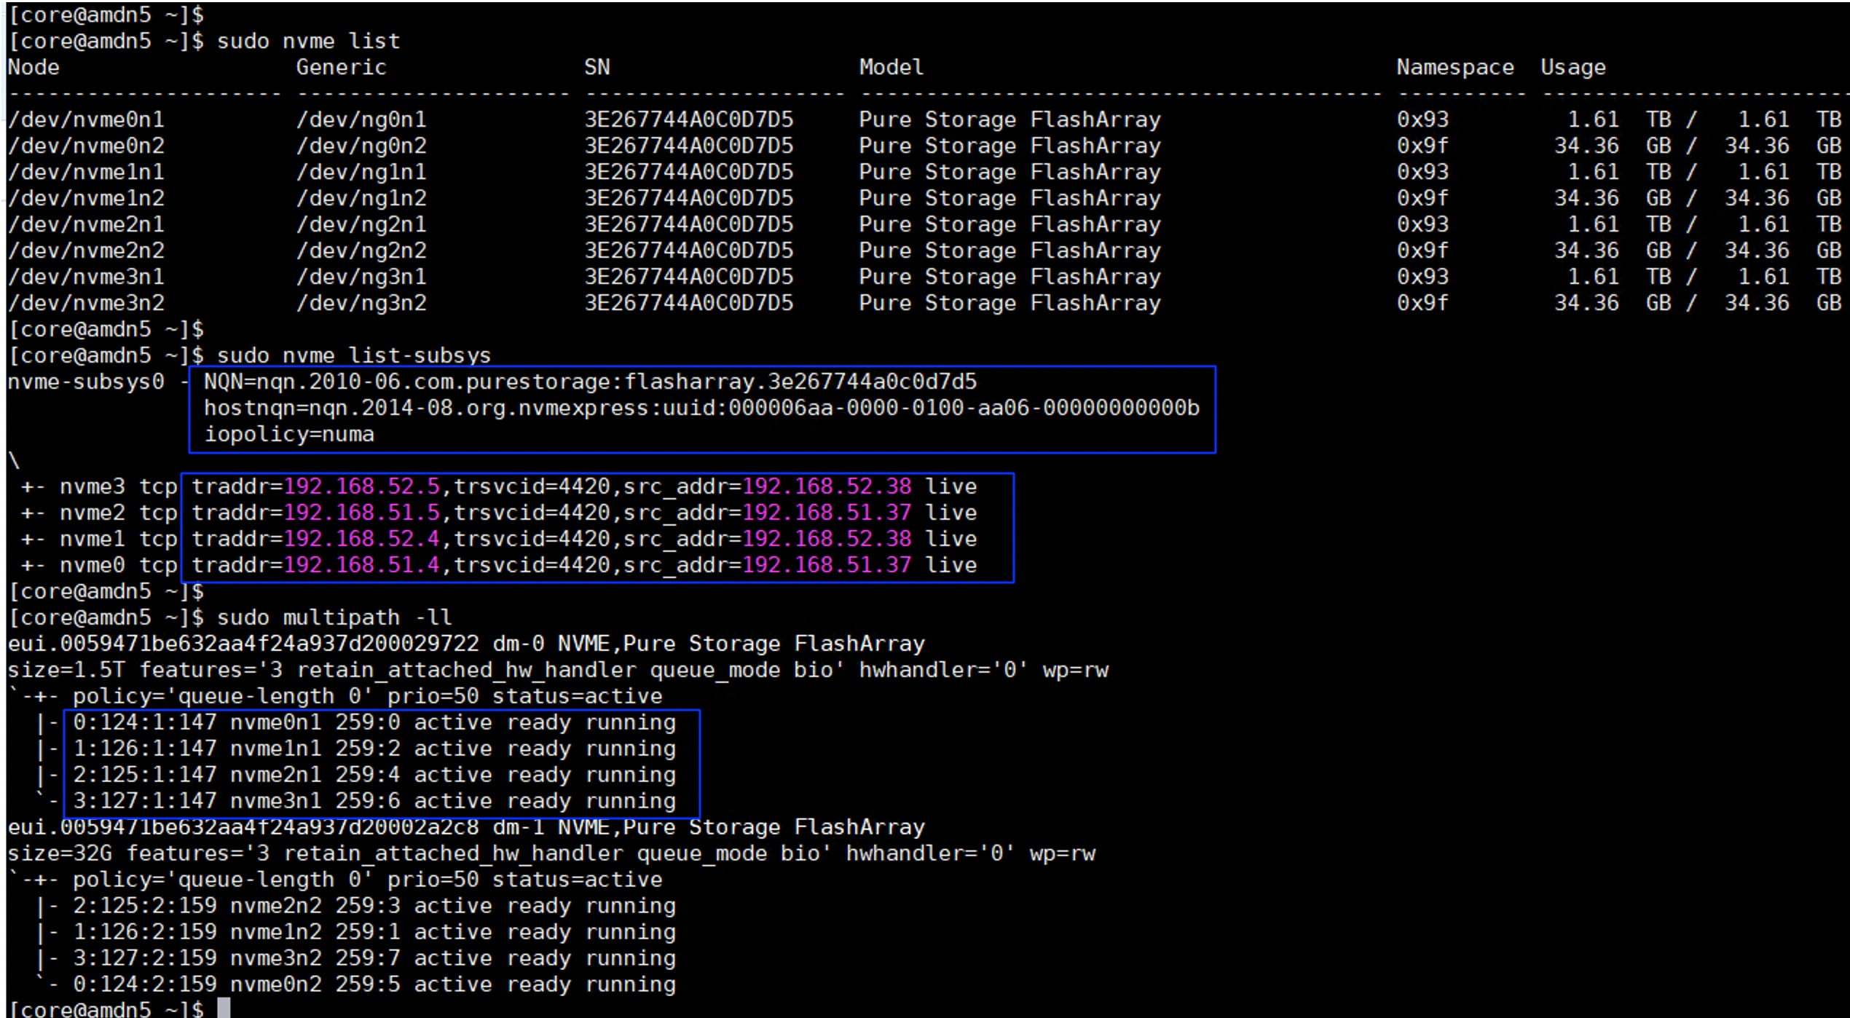Click src_addr 192.168.51.37 on nvme2 line
Image resolution: width=1850 pixels, height=1018 pixels.
point(827,512)
